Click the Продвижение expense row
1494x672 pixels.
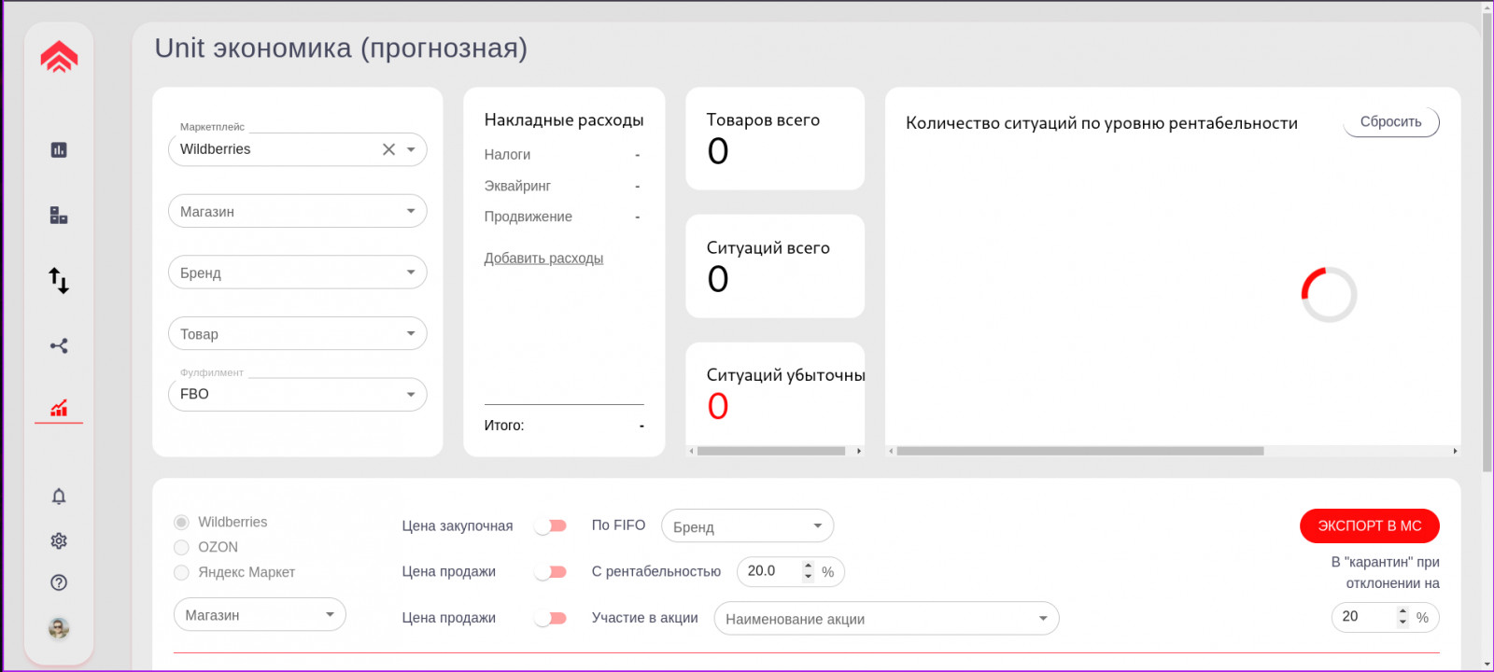tap(564, 217)
